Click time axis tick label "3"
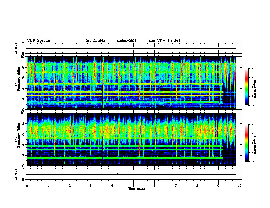This screenshot has width=270, height=208. 91,186
